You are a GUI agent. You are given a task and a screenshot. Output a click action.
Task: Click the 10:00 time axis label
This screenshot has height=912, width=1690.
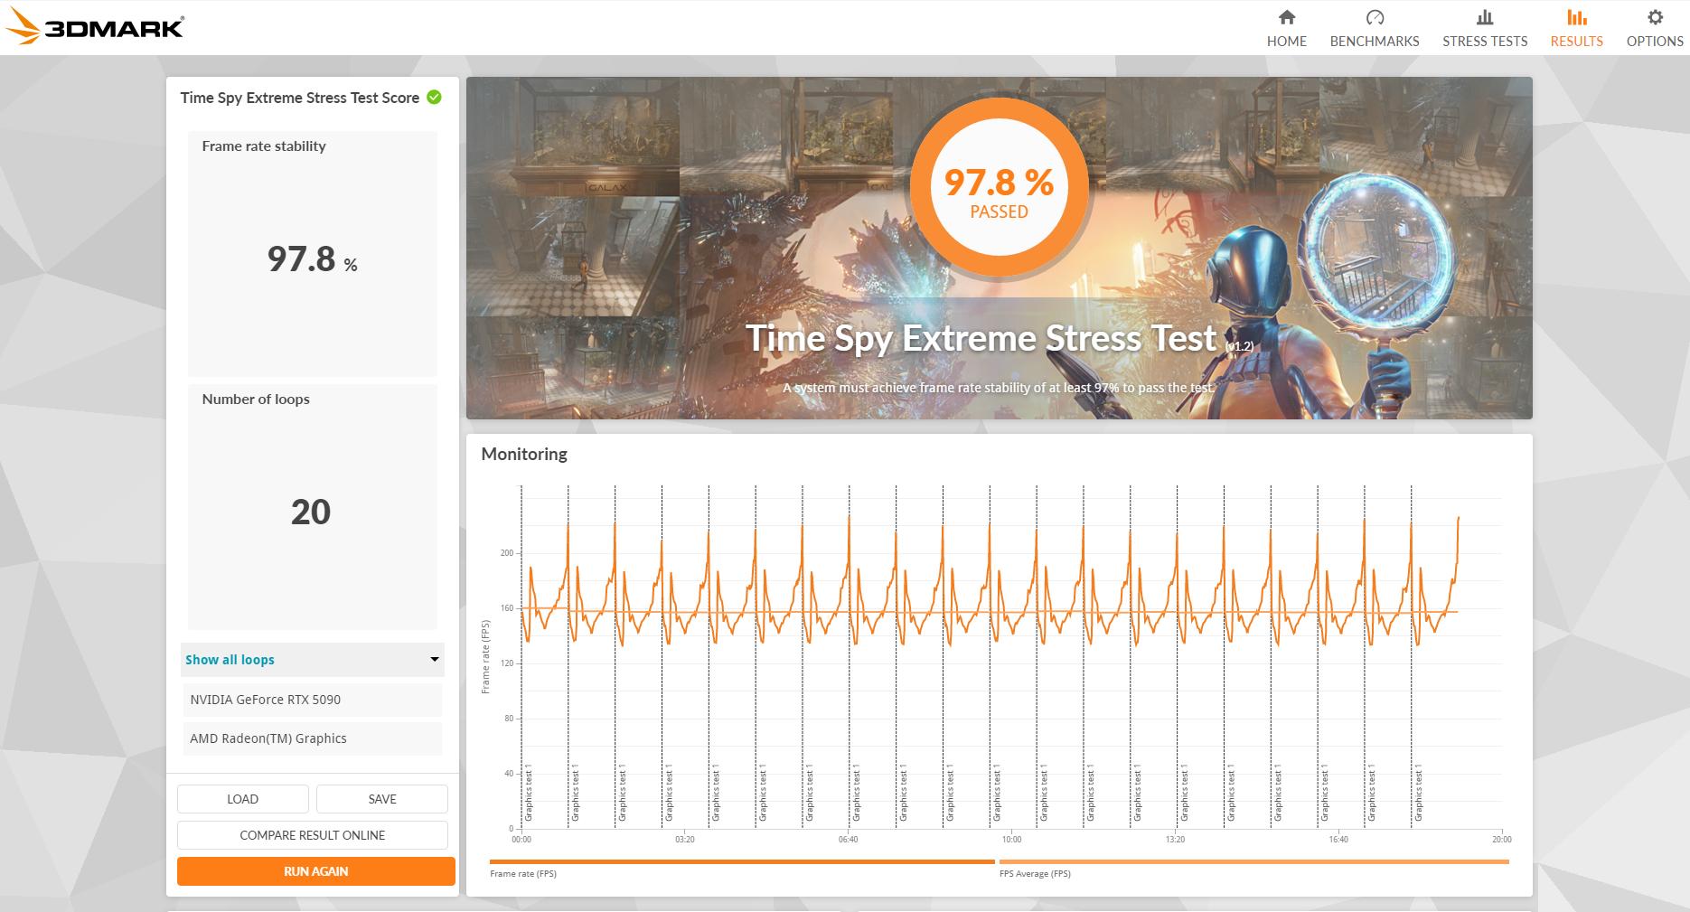(x=1011, y=840)
